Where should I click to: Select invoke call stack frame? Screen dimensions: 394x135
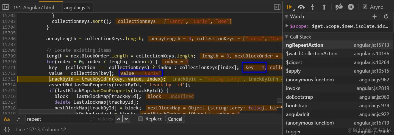point(338,88)
